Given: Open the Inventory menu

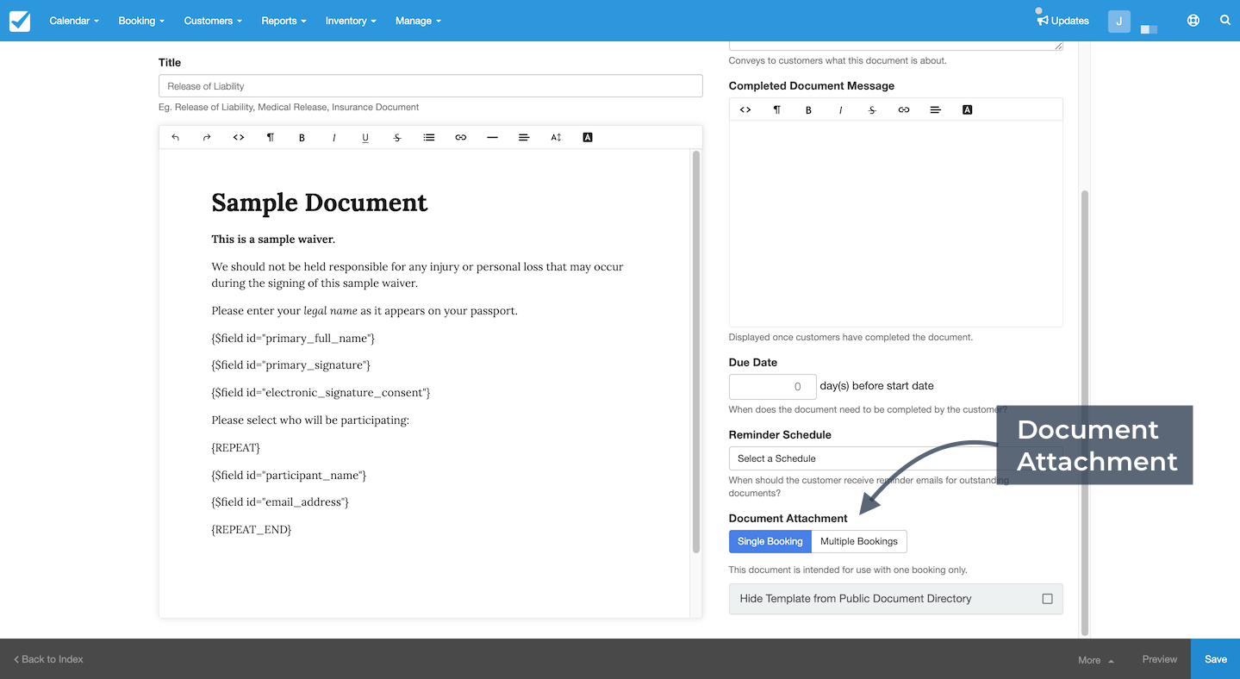Looking at the screenshot, I should pyautogui.click(x=351, y=21).
